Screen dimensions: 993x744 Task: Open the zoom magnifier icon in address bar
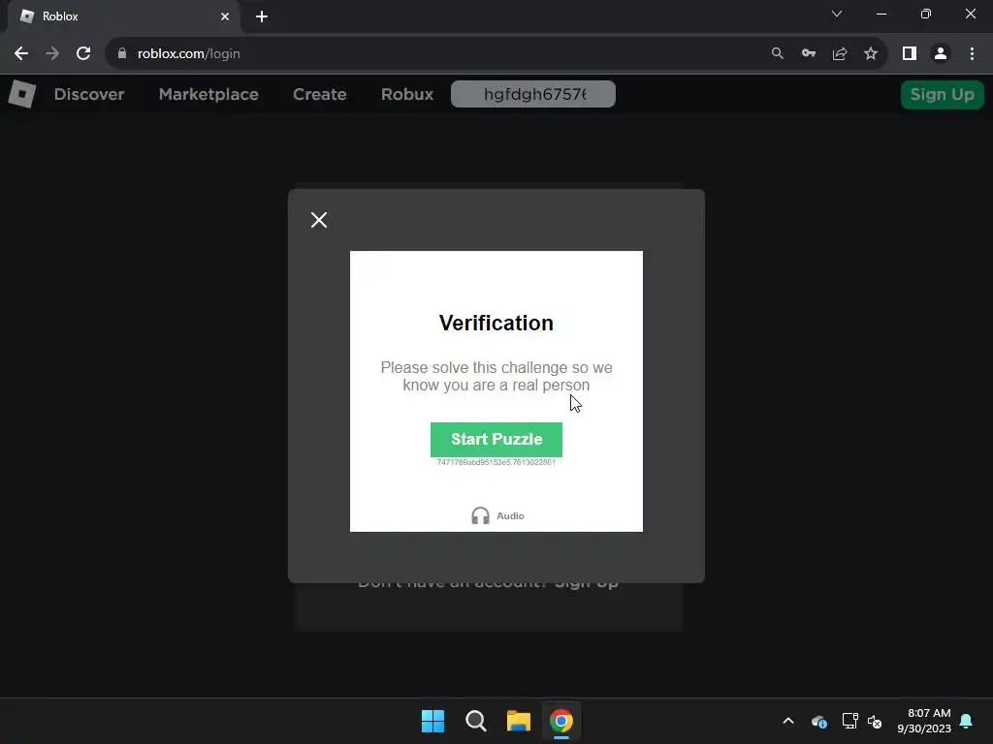click(777, 54)
